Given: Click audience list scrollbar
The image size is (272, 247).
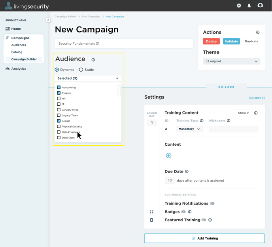Looking at the screenshot, I should [119, 90].
